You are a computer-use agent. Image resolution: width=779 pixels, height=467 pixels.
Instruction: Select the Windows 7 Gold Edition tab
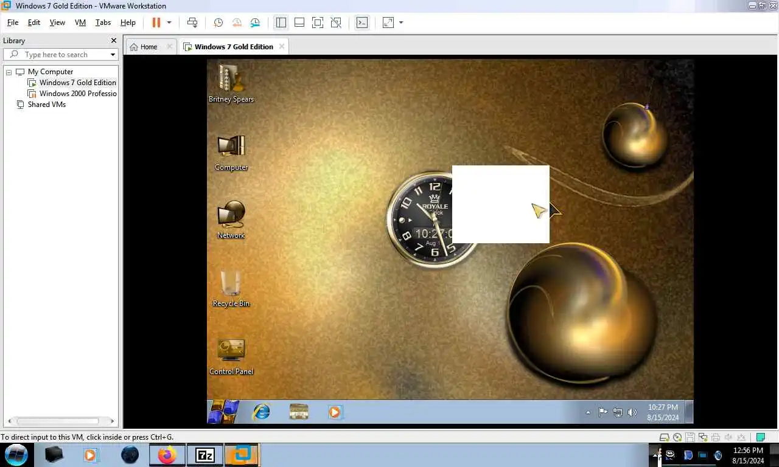(x=233, y=47)
